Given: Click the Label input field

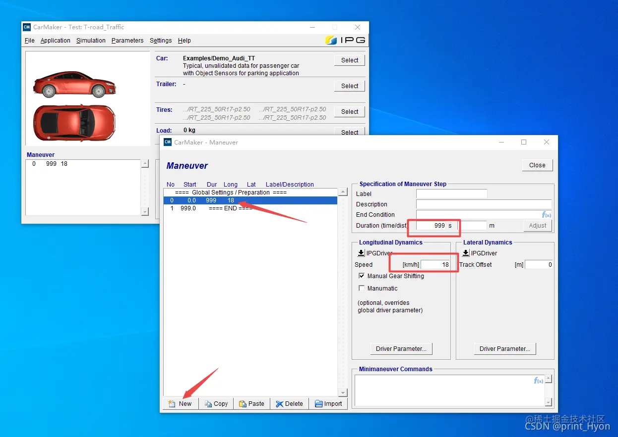Looking at the screenshot, I should pyautogui.click(x=451, y=194).
